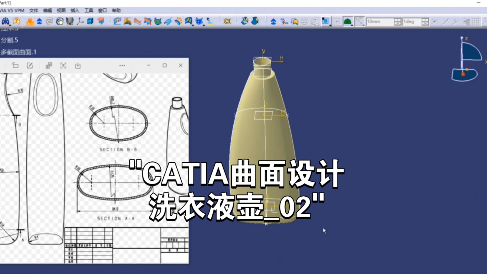This screenshot has width=487, height=274.
Task: Minimize the image viewer window
Action: [149, 65]
